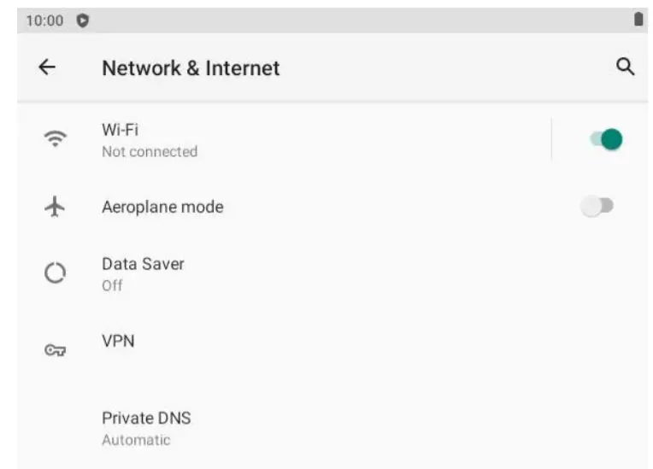Open the Data Saver setting
The image size is (653, 469).
(x=143, y=264)
